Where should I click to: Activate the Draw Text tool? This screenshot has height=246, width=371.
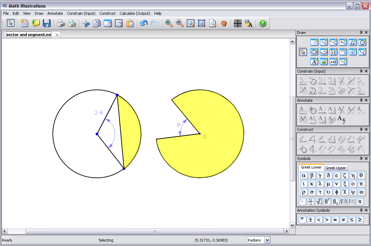tap(314, 62)
